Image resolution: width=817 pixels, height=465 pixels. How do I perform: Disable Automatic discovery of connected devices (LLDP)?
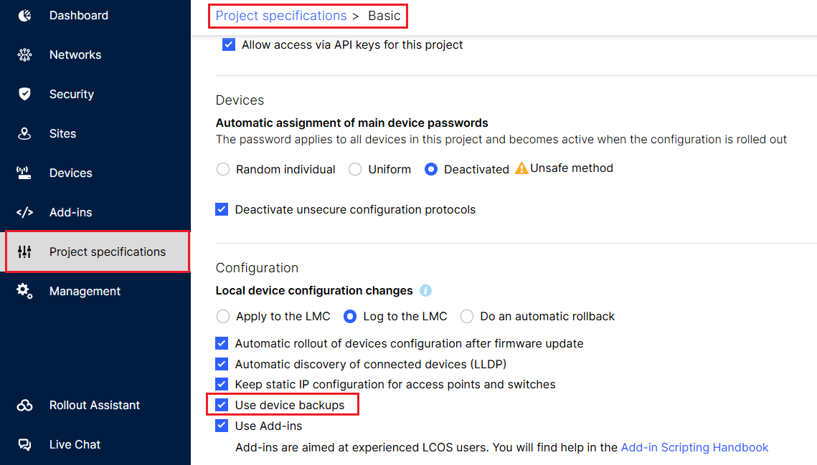pyautogui.click(x=222, y=364)
